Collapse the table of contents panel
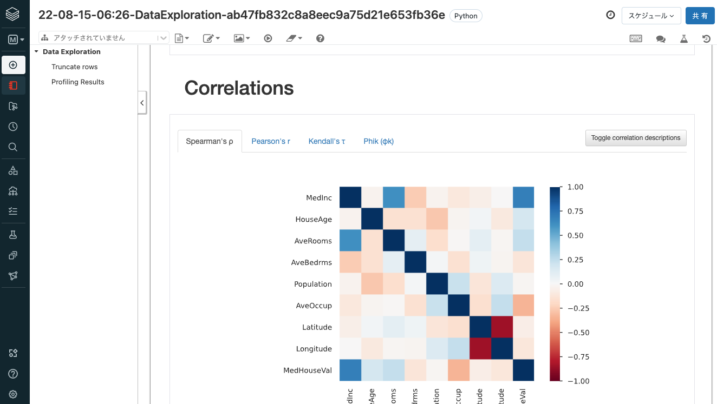Screen dimensions: 717x404 click(x=142, y=102)
